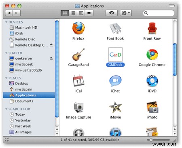
Task: Click sidebar scroll up arrow
Action: [x=57, y=129]
